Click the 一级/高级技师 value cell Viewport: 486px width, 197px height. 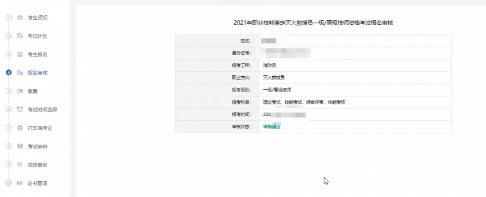click(x=355, y=90)
